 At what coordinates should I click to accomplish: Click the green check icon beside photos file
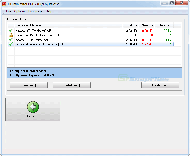coord(11,40)
